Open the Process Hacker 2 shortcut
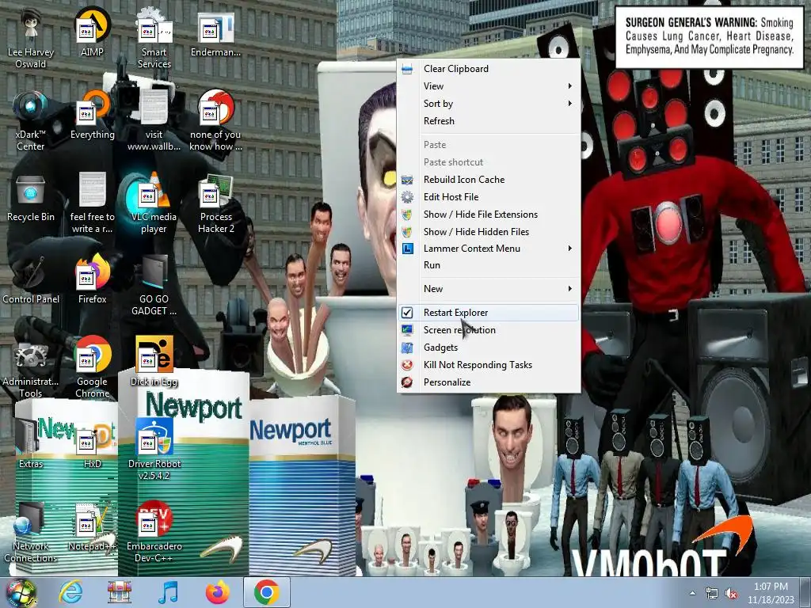Viewport: 811px width, 608px height. 215,203
